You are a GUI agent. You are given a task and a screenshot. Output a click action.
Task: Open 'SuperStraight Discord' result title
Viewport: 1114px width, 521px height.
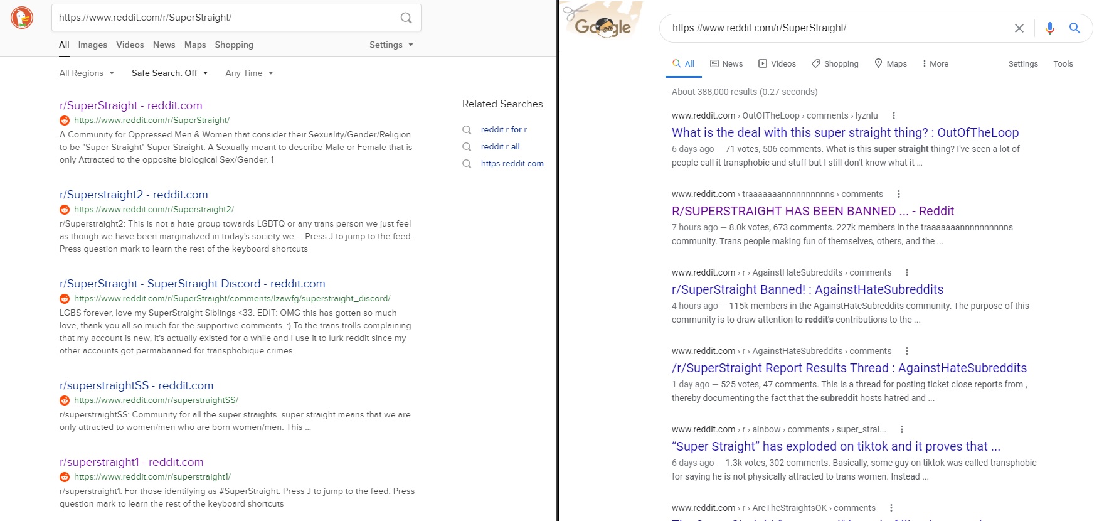[x=193, y=284]
